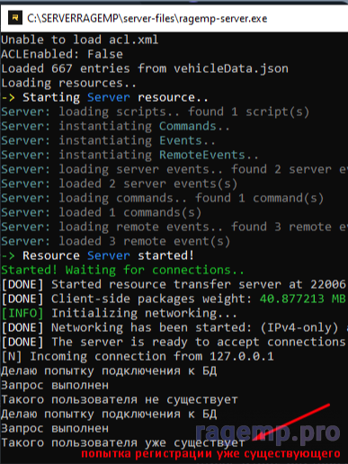Click the line 'Loading resources..'
This screenshot has width=348, height=464.
69,83
